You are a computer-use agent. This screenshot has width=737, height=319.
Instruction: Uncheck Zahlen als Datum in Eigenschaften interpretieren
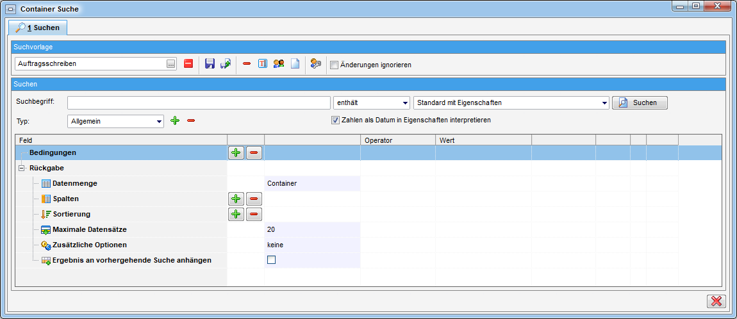335,120
